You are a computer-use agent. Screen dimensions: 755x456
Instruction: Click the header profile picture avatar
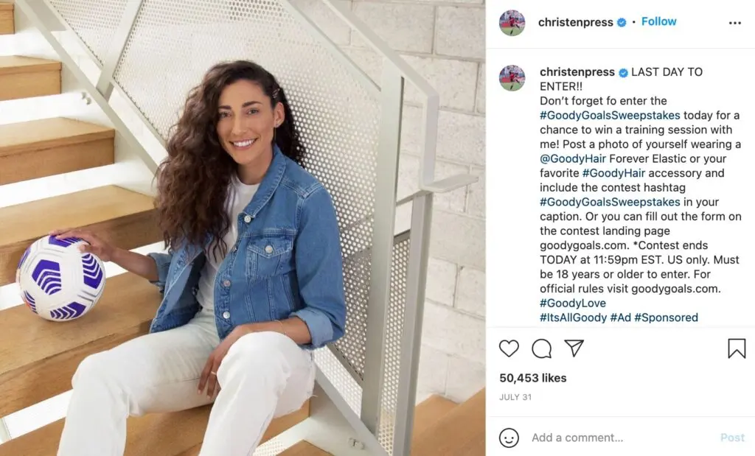pos(512,23)
